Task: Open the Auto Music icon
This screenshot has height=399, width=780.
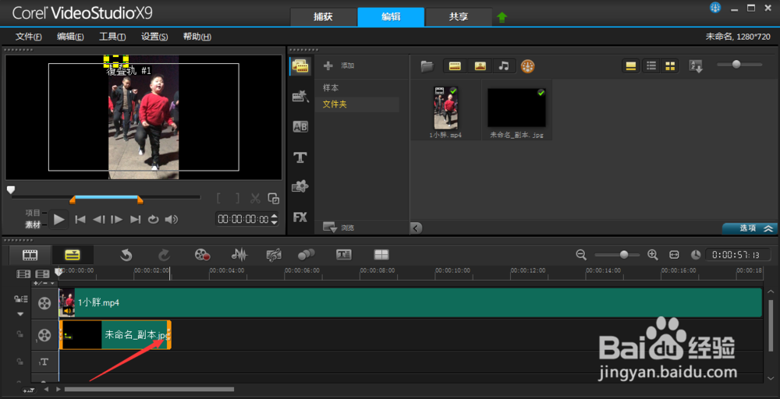Action: (x=274, y=256)
